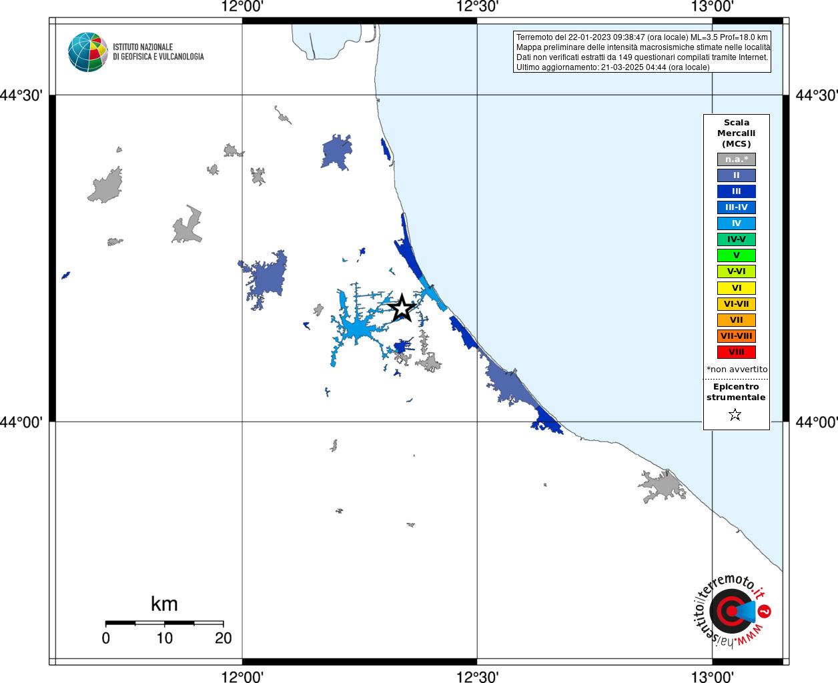Click the '0' scale bar label
This screenshot has width=838, height=683.
106,638
